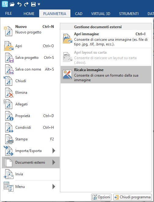Switch to the CAD ribbon tab
The width and height of the screenshot is (154, 202).
click(79, 14)
